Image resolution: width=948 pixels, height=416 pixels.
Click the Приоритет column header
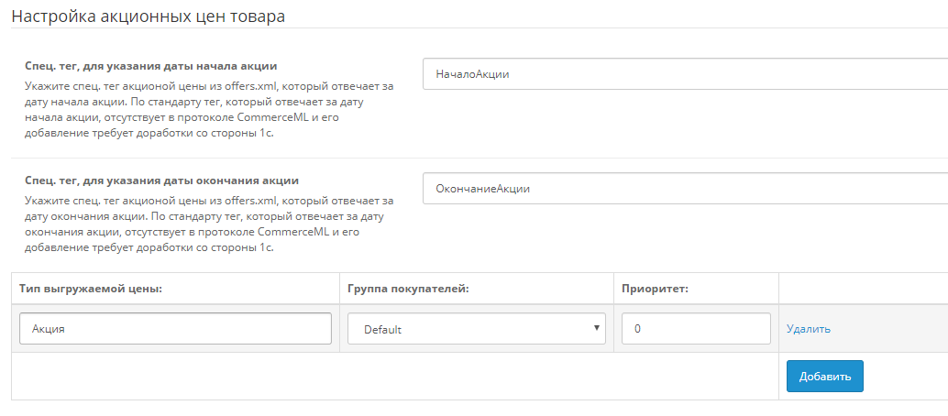click(655, 289)
